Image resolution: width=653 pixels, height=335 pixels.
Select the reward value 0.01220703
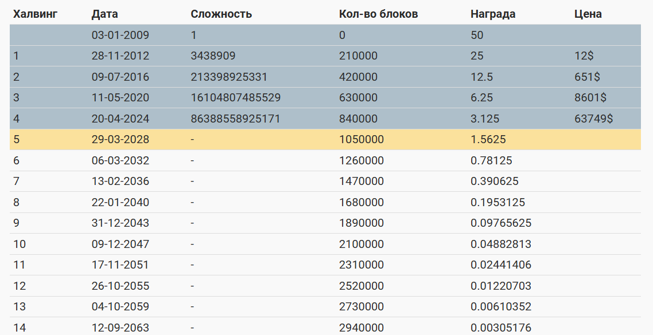pyautogui.click(x=500, y=286)
